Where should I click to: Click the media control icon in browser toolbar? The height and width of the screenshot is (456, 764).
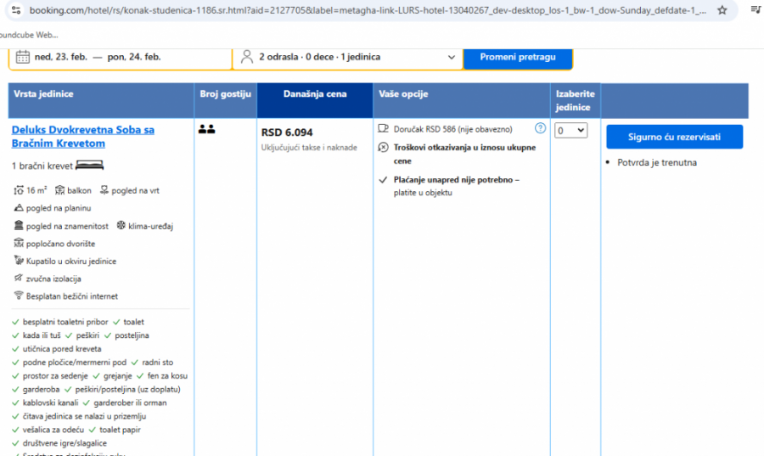[x=755, y=10]
